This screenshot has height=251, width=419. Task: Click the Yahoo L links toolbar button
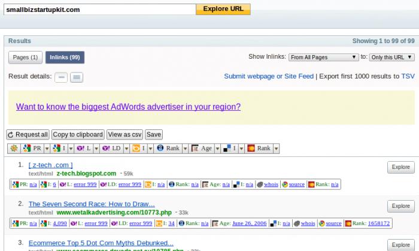tap(84, 149)
